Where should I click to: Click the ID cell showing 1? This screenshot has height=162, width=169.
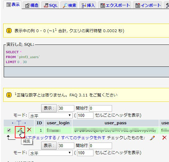(39, 130)
